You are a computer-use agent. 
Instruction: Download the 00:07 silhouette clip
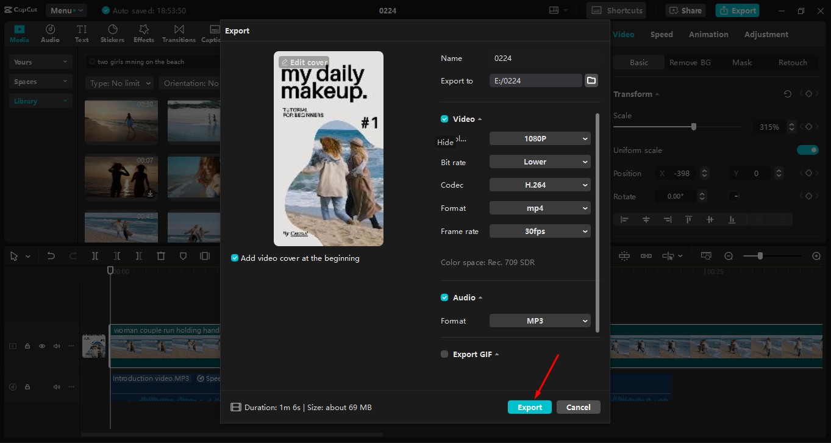pyautogui.click(x=150, y=194)
